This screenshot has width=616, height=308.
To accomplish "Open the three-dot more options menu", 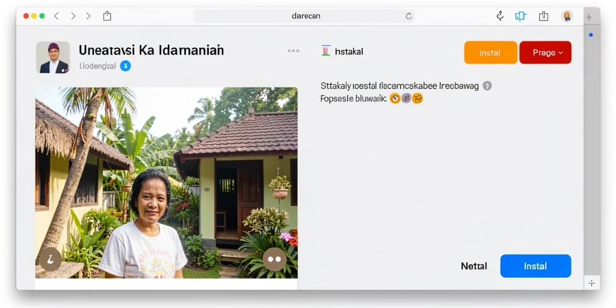I will (x=294, y=51).
